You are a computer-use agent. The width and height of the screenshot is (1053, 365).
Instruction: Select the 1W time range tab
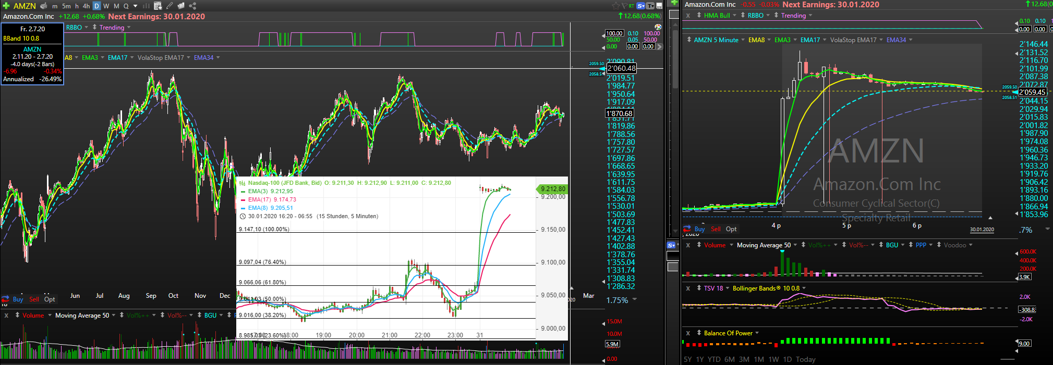tap(773, 359)
